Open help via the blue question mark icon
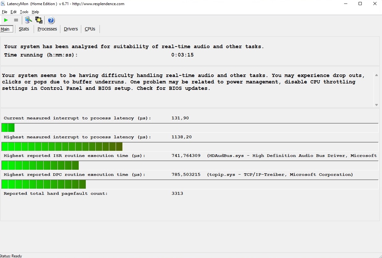Screen dimensions: 382x258 click(x=51, y=21)
